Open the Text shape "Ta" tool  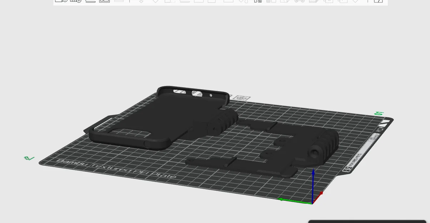(x=257, y=1)
